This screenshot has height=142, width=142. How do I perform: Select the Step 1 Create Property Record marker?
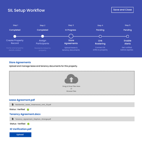click(15, 36)
